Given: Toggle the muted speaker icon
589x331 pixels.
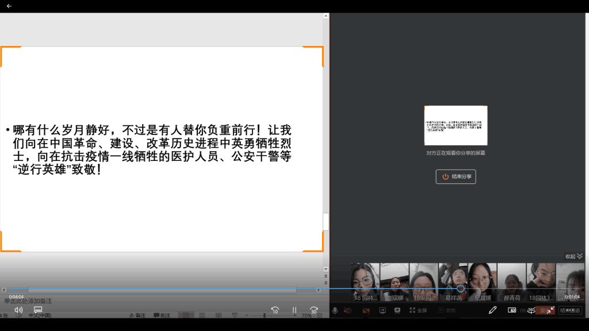Looking at the screenshot, I should 347,310.
